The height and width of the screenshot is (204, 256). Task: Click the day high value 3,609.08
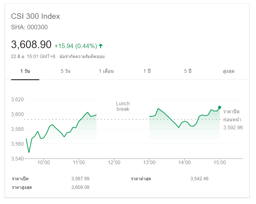click(80, 187)
